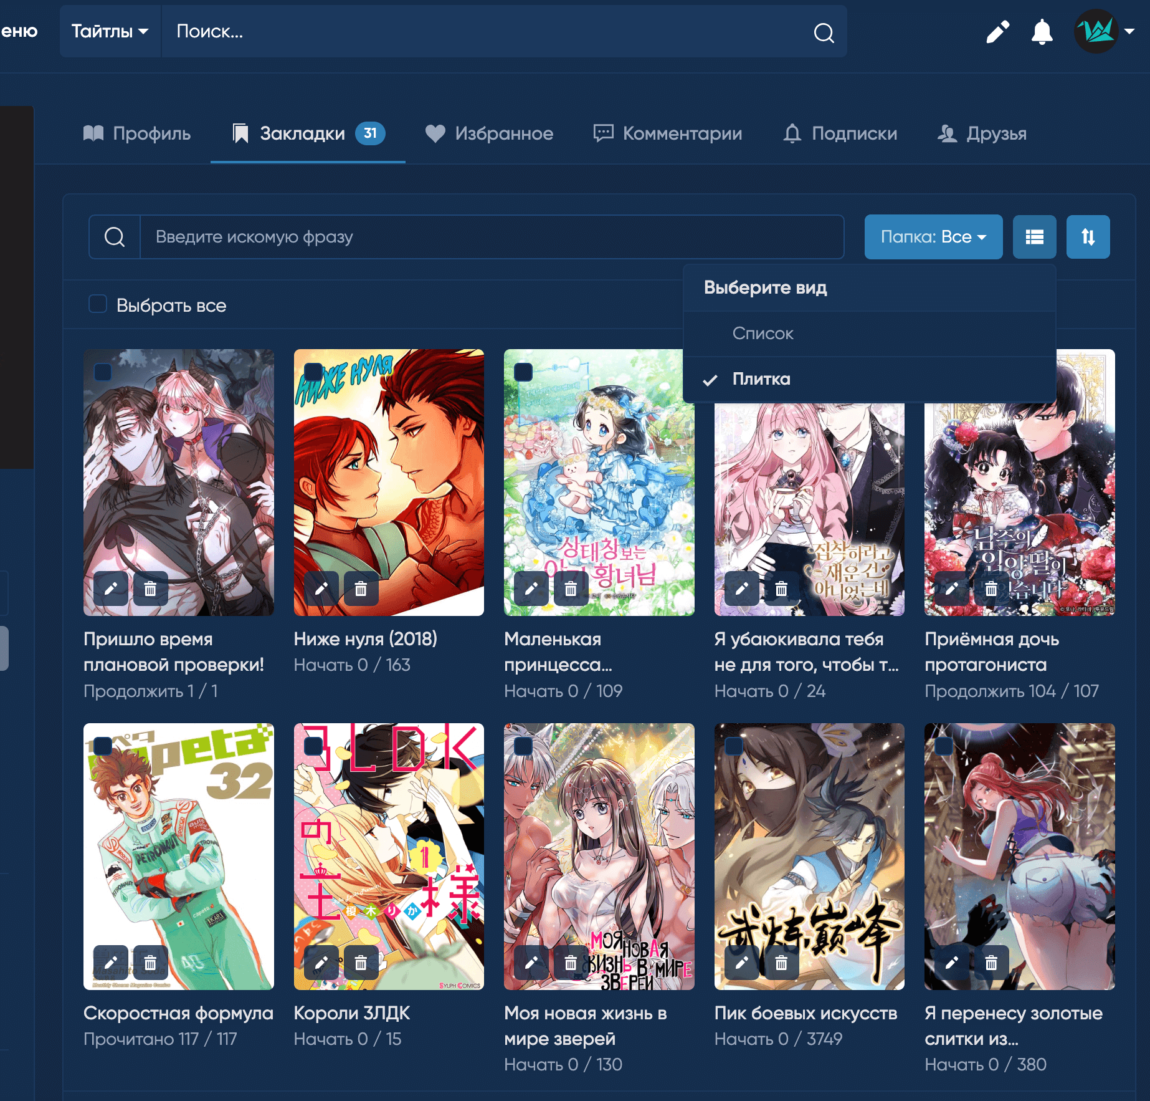Screen dimensions: 1150x1101
Task: Check the Выбрать все checkbox
Action: point(98,304)
